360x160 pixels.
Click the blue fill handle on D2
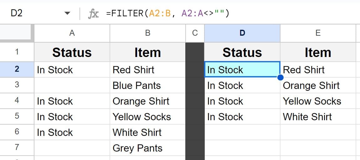tap(280, 77)
